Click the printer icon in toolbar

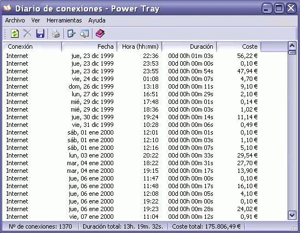(x=56, y=34)
